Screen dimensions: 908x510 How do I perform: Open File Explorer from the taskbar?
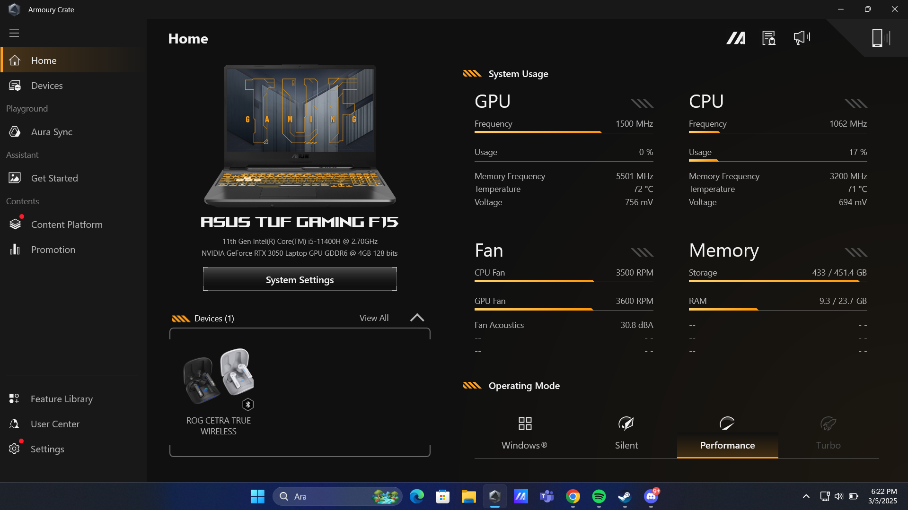468,496
